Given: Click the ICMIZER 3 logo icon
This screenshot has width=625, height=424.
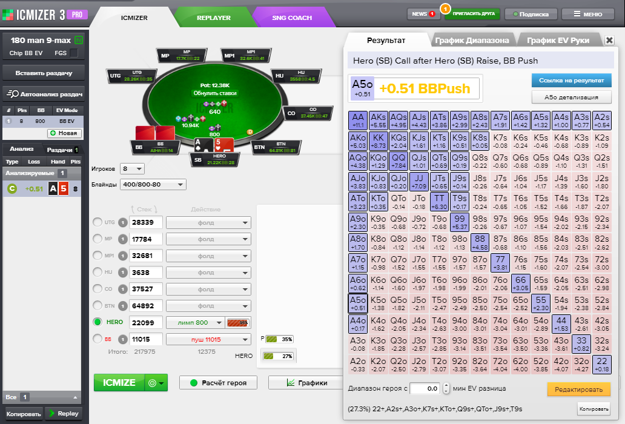Looking at the screenshot, I should point(8,15).
